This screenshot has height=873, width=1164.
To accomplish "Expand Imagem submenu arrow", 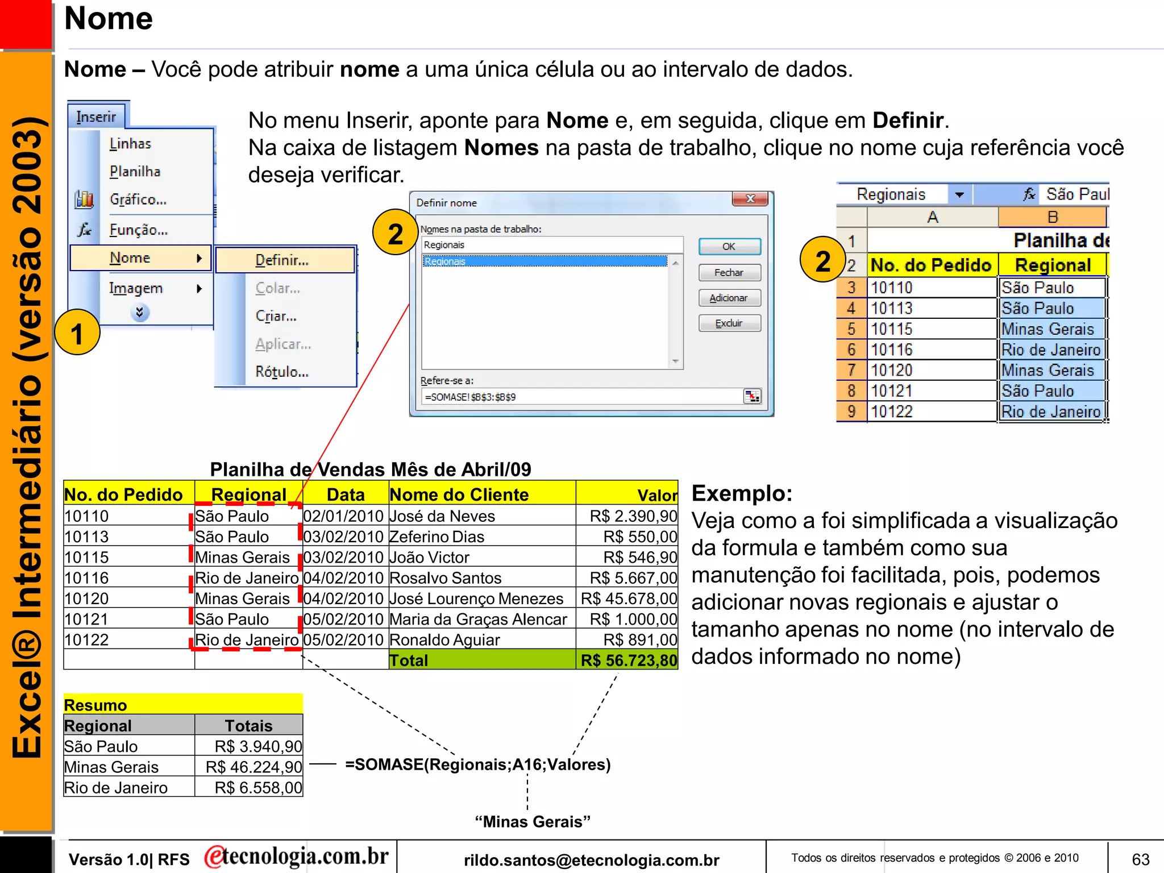I will pyautogui.click(x=199, y=288).
